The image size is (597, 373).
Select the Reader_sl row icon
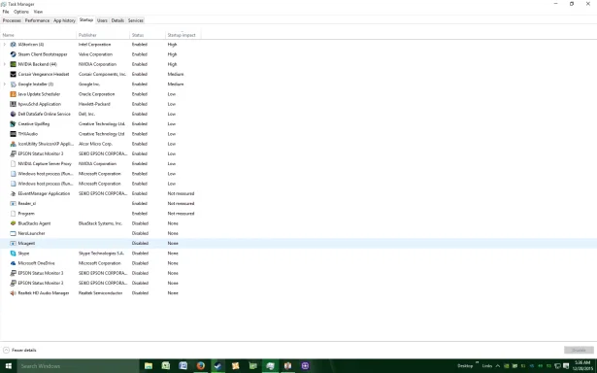tap(13, 203)
